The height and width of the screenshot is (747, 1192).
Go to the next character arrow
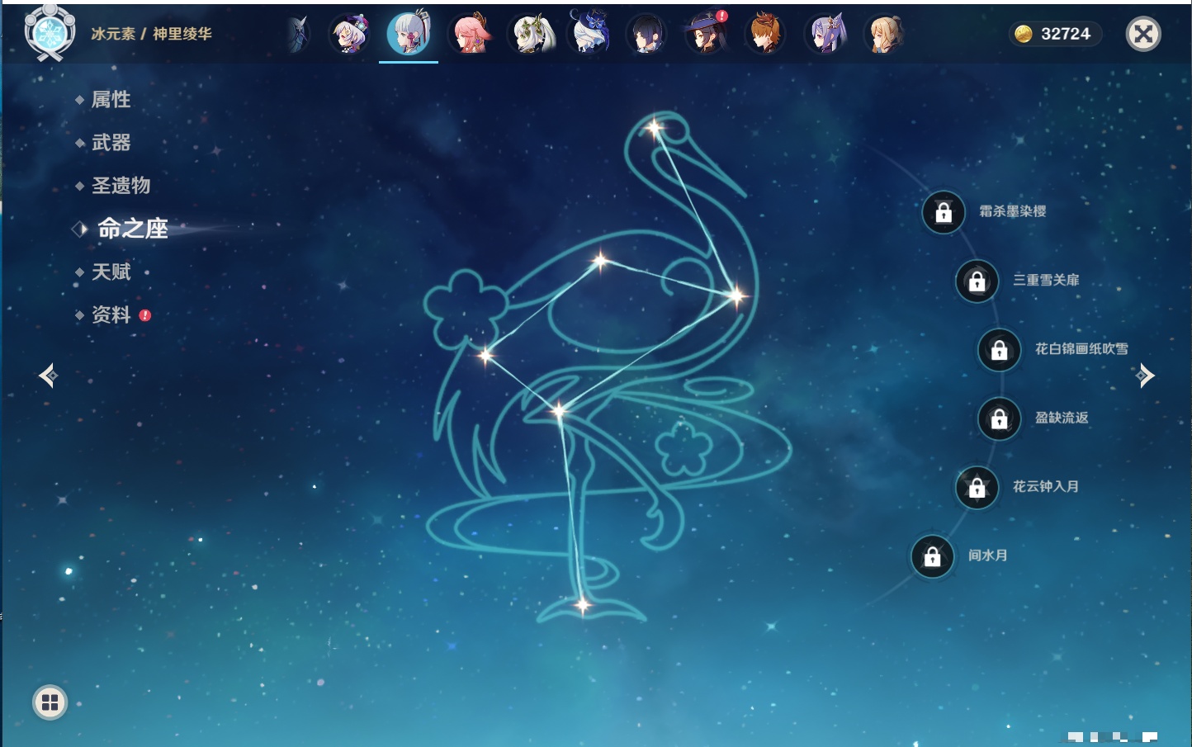coord(1145,376)
